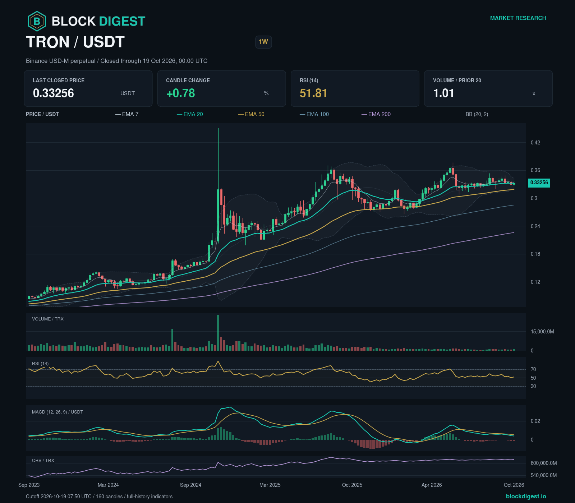
Task: Toggle the EMA 100 legend entry
Action: (x=314, y=114)
